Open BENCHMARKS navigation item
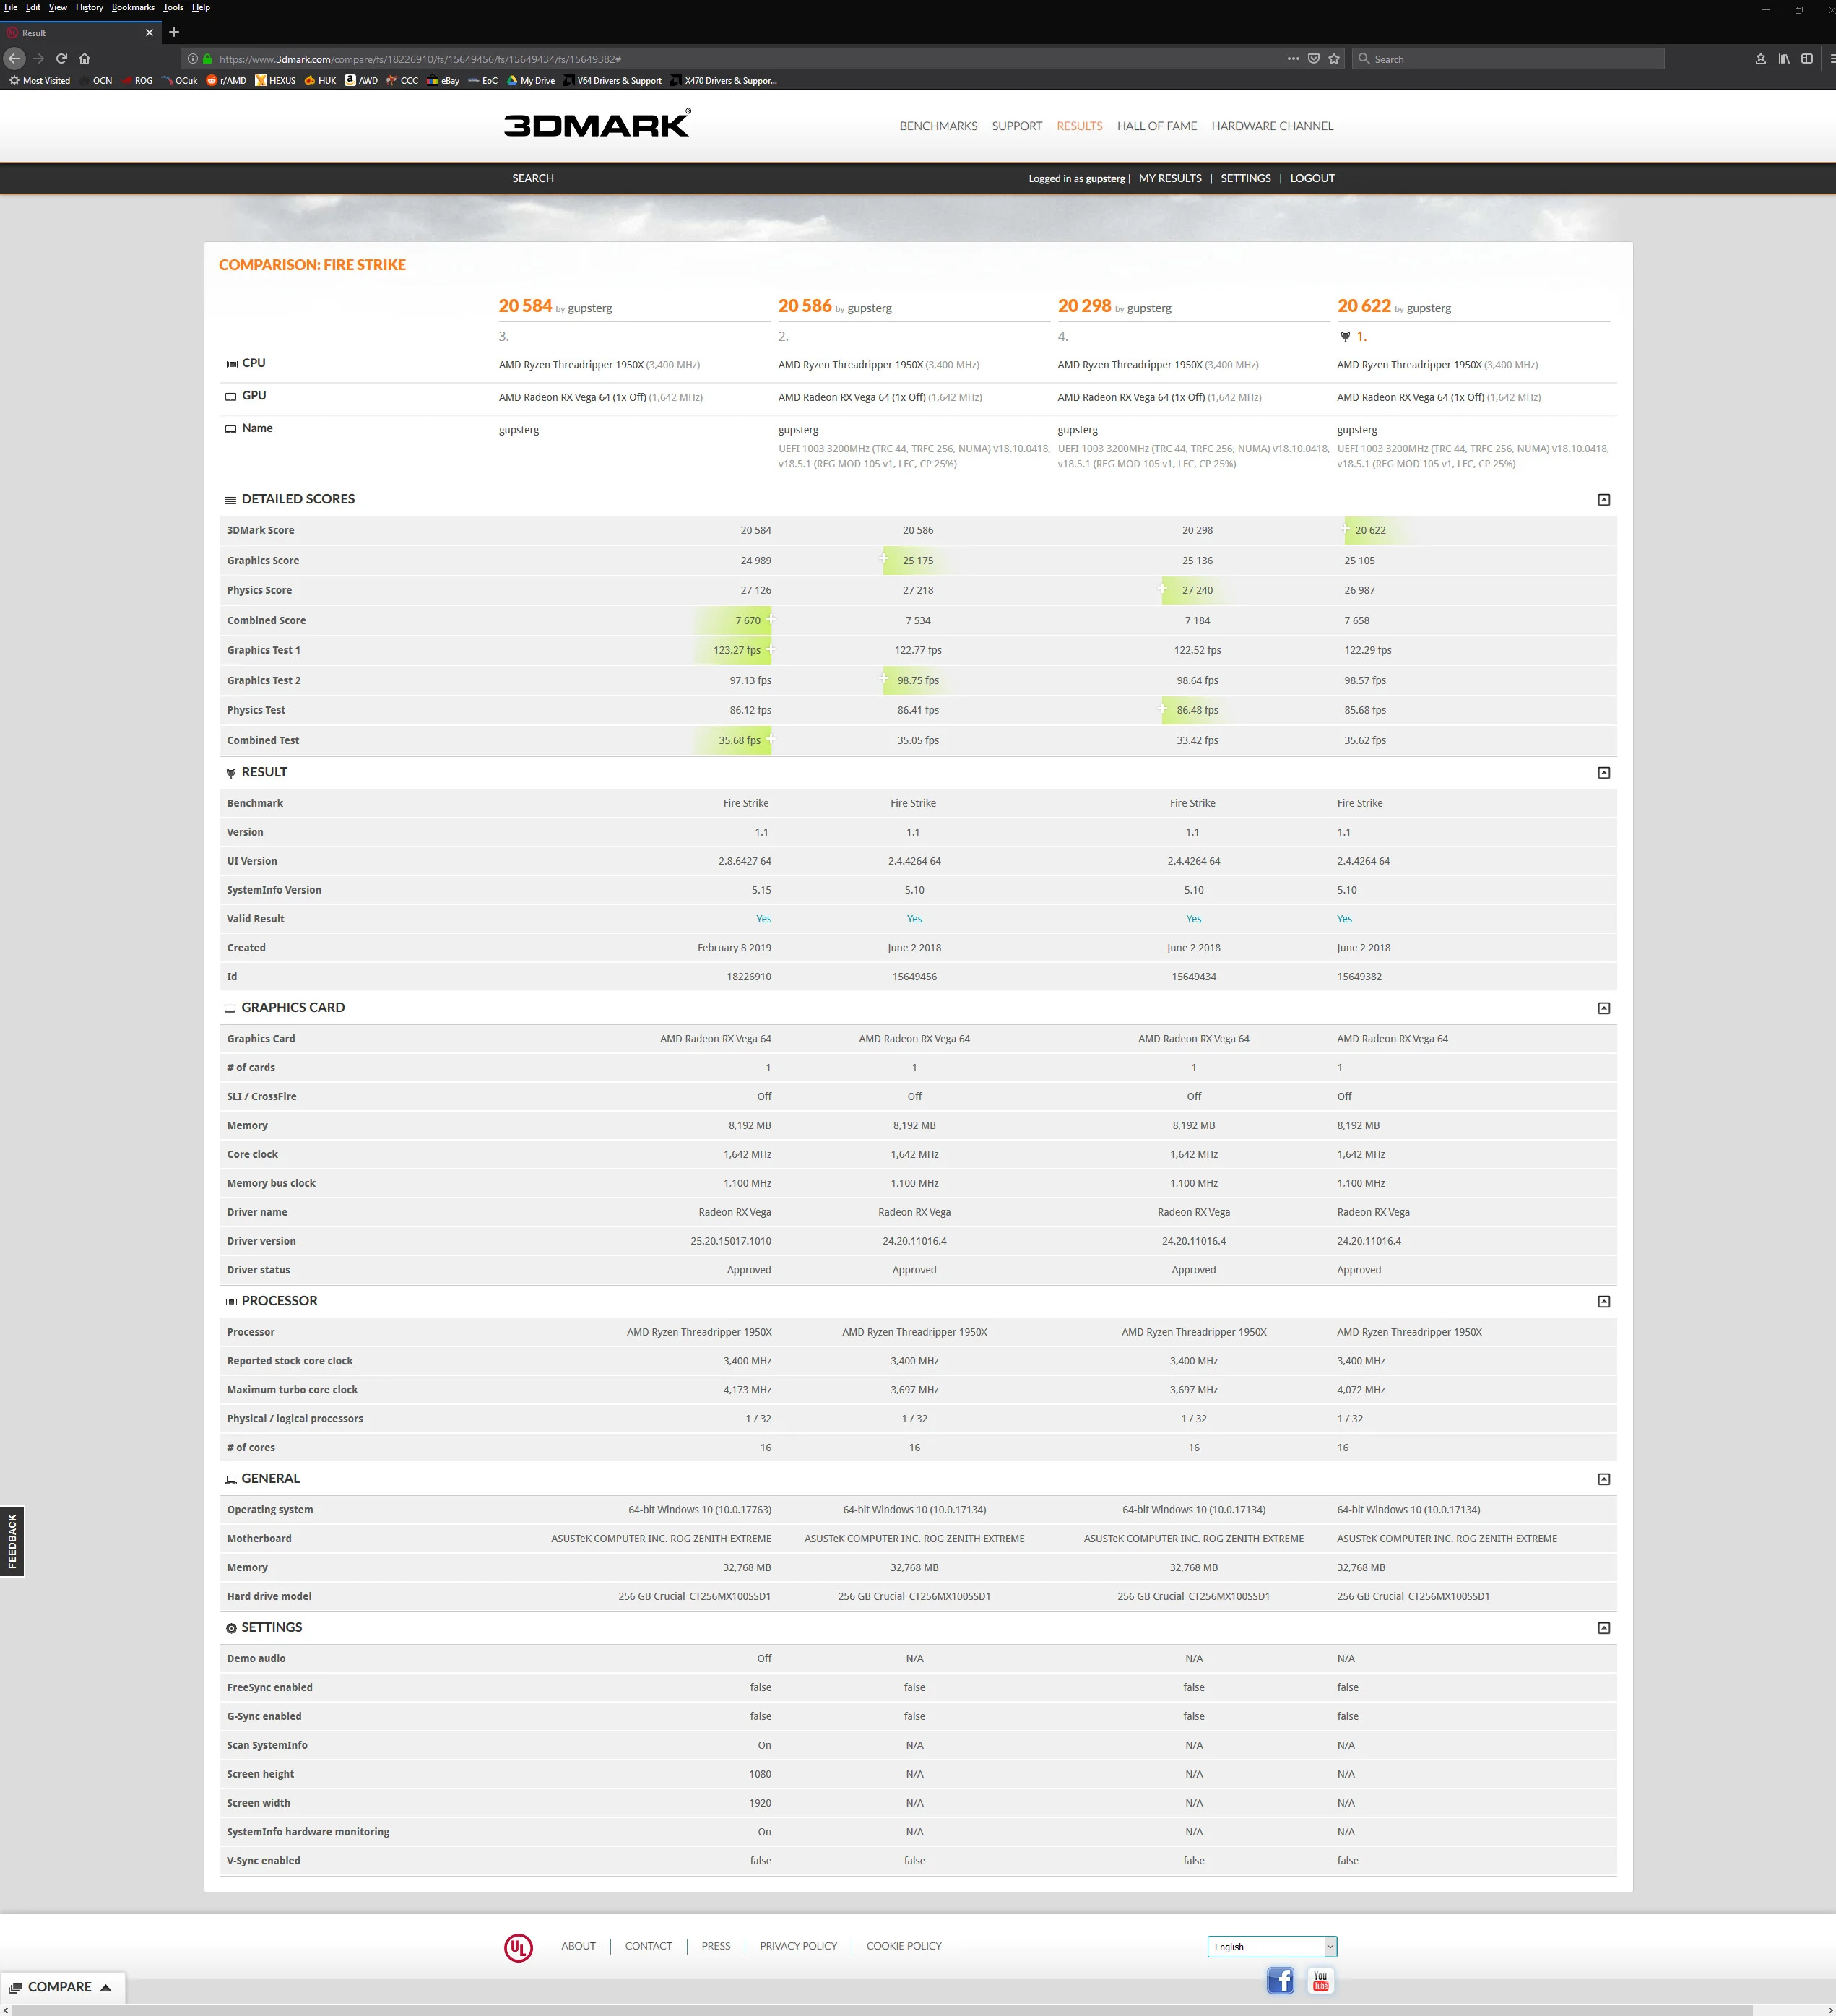The width and height of the screenshot is (1836, 2016). pos(938,126)
